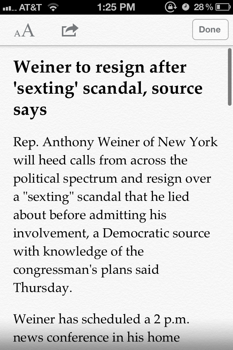Tap the orientation lock icon
233x350 pixels.
pyautogui.click(x=170, y=7)
